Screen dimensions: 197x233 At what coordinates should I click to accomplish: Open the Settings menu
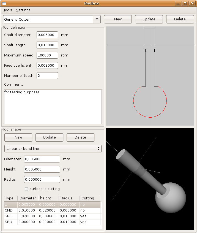pos(23,10)
